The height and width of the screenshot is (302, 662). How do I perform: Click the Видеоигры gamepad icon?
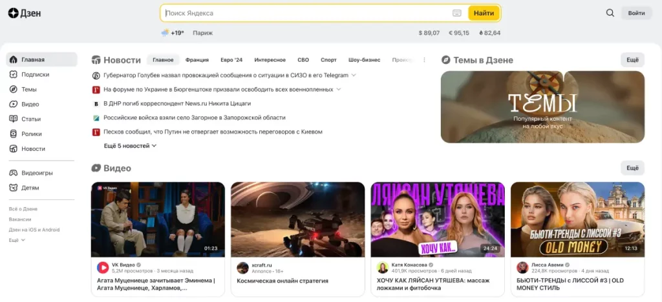(14, 173)
